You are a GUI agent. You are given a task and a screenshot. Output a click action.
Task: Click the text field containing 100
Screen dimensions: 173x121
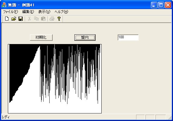coord(128,37)
